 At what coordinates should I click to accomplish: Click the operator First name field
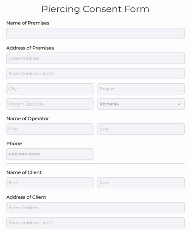(x=50, y=129)
